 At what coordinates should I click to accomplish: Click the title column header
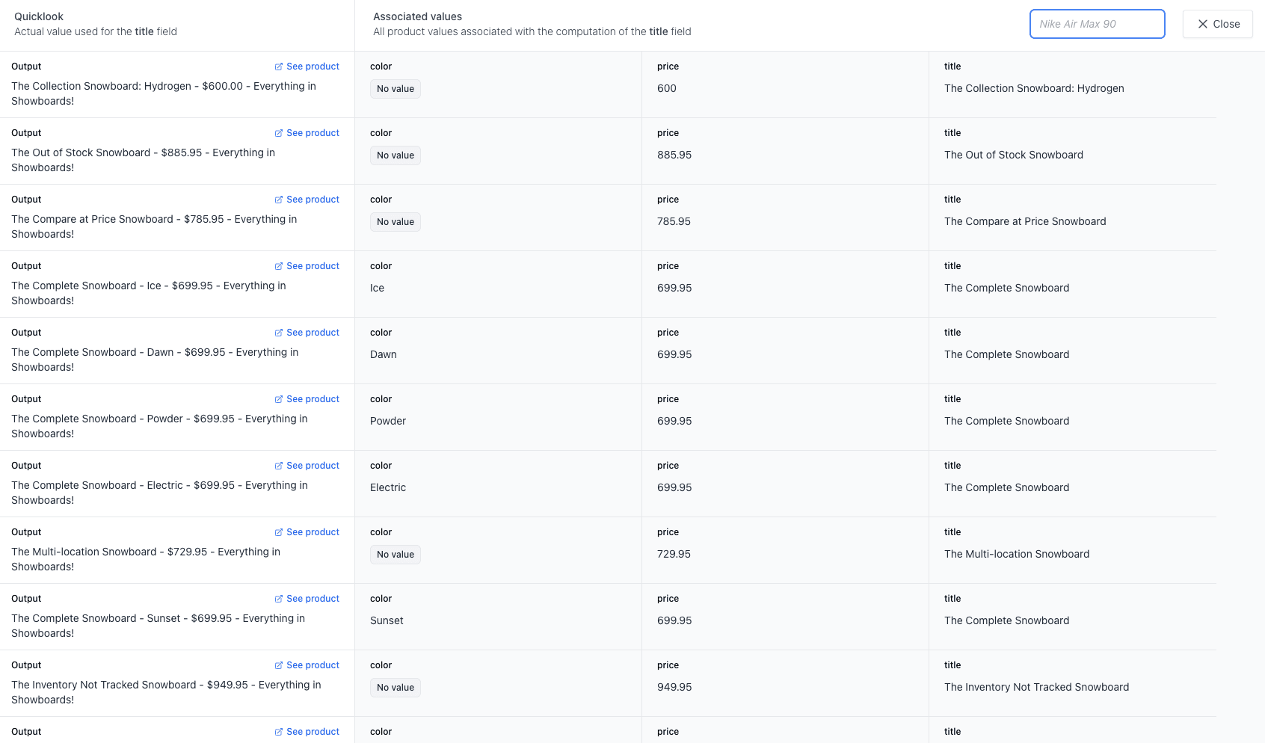[x=952, y=67]
